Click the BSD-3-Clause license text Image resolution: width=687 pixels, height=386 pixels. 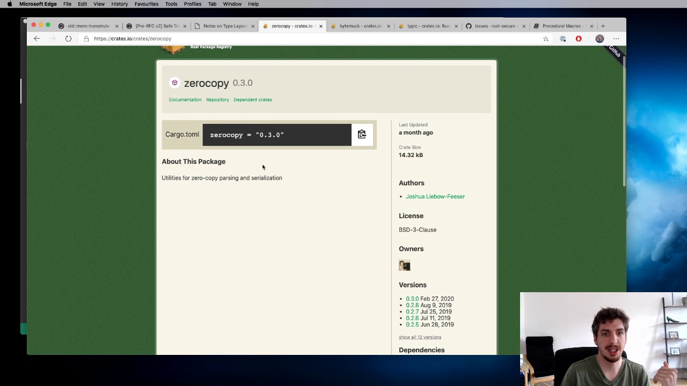click(418, 230)
